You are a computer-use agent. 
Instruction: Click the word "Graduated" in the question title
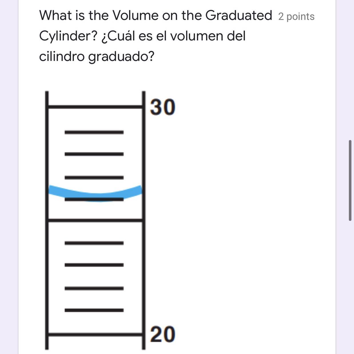(238, 15)
